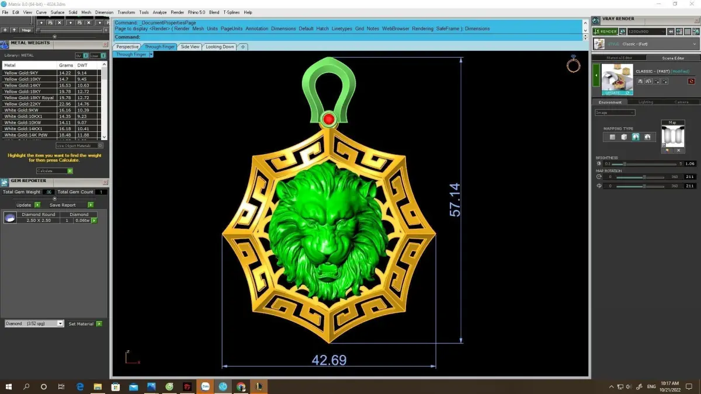701x394 pixels.
Task: Open Windows taskbar search
Action: (26, 386)
